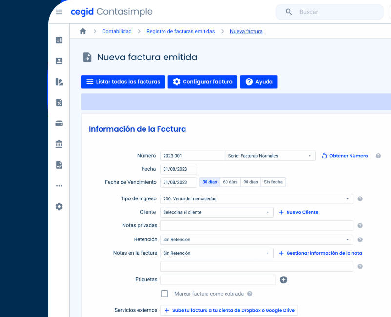
Task: Select the reports chart icon in the sidebar
Action: pos(59,81)
